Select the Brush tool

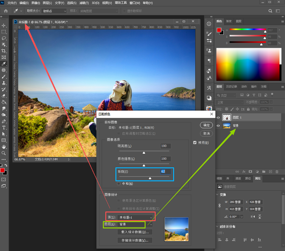(x=4, y=77)
